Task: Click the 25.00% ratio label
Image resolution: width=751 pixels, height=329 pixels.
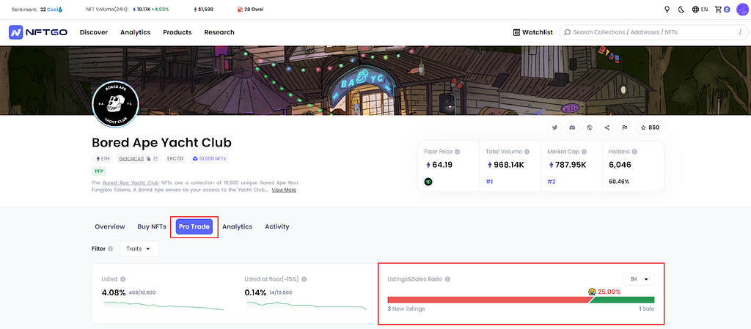Action: tap(609, 291)
